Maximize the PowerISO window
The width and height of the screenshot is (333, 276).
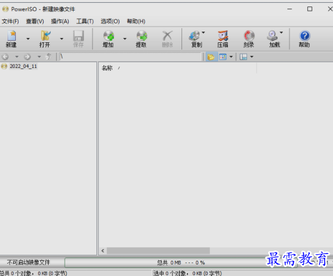click(x=310, y=9)
